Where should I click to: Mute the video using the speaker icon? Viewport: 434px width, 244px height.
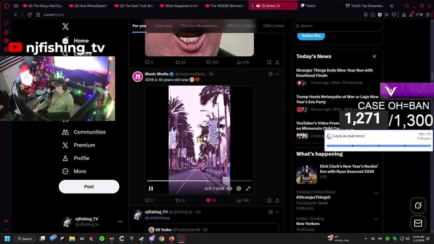click(x=230, y=189)
